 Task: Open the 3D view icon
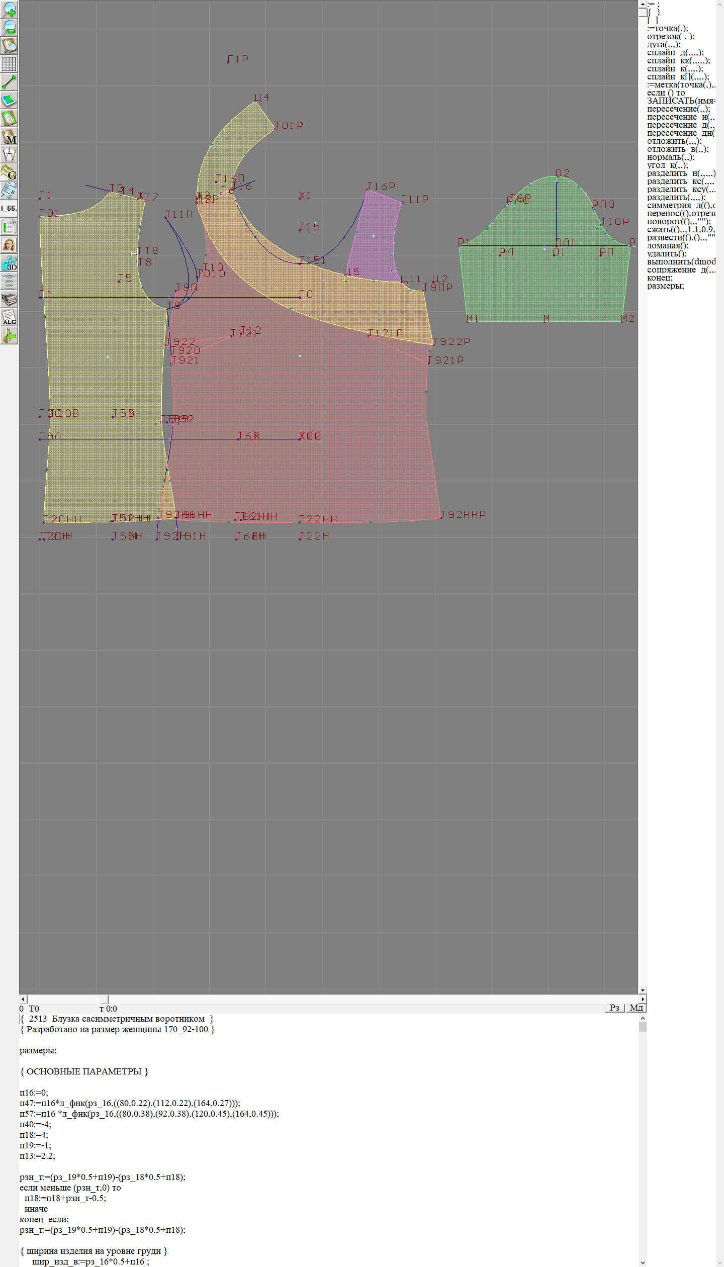9,263
